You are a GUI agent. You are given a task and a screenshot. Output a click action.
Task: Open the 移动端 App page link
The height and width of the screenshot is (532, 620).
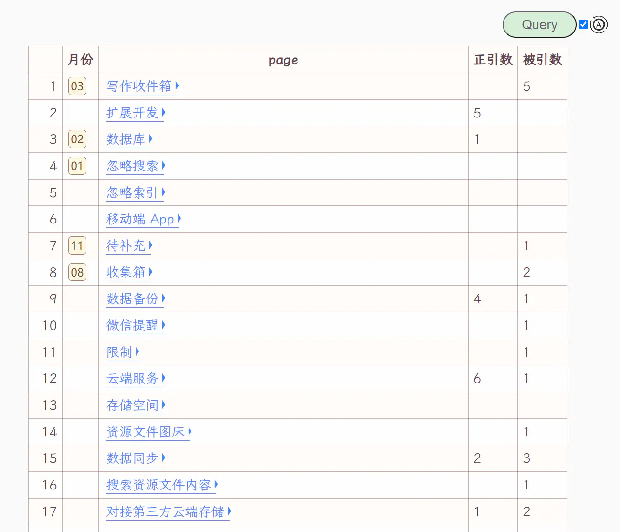click(140, 219)
